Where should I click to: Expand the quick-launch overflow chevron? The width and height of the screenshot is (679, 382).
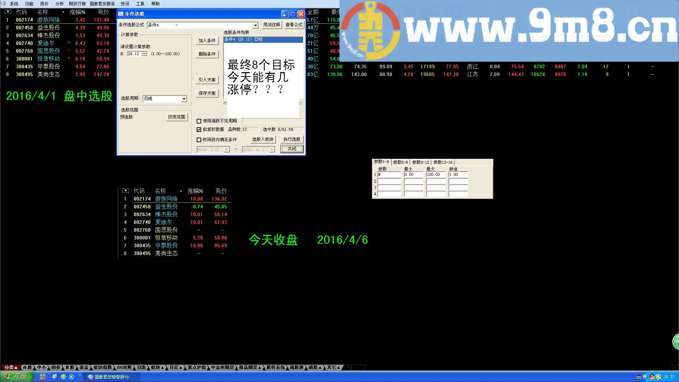tap(80, 375)
